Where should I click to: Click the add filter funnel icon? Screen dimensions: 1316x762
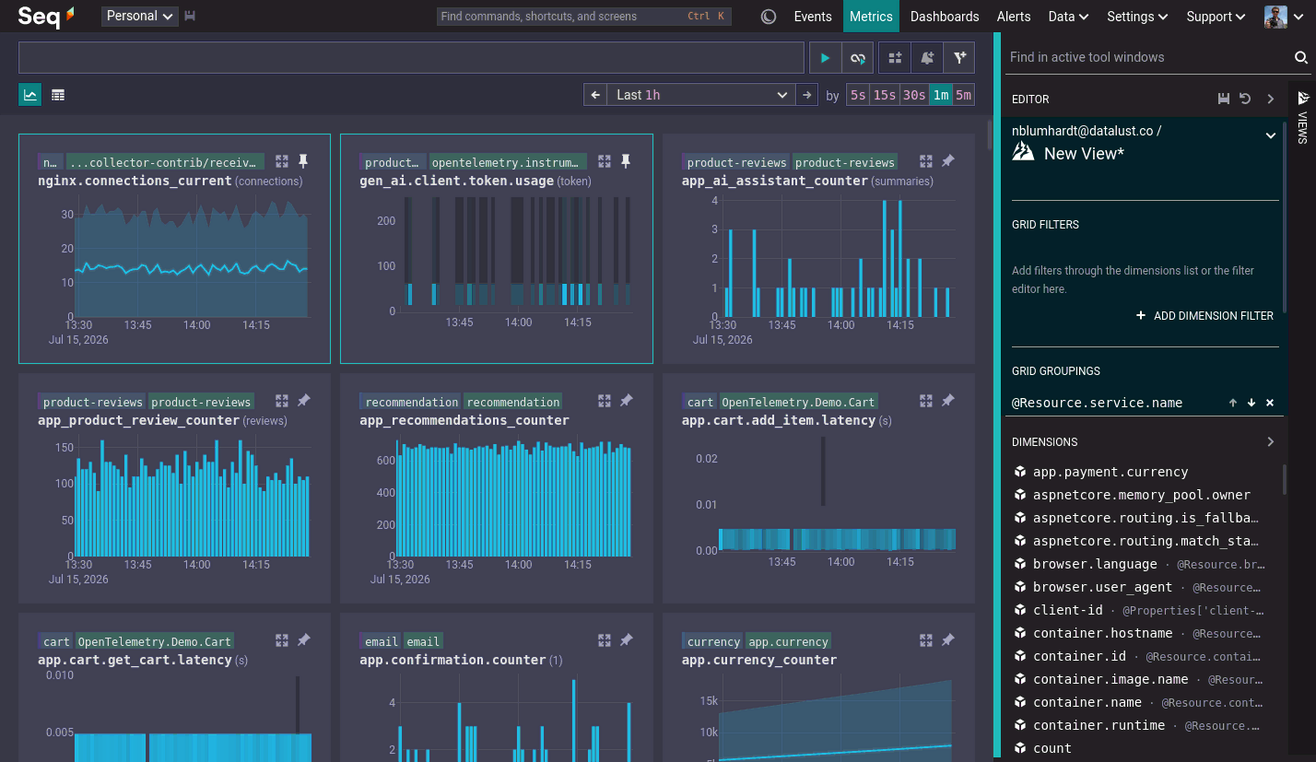pos(959,58)
